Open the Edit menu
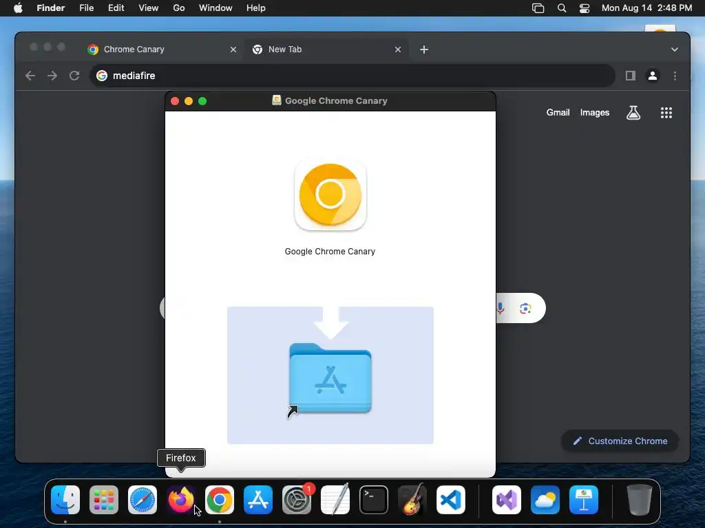 (116, 8)
